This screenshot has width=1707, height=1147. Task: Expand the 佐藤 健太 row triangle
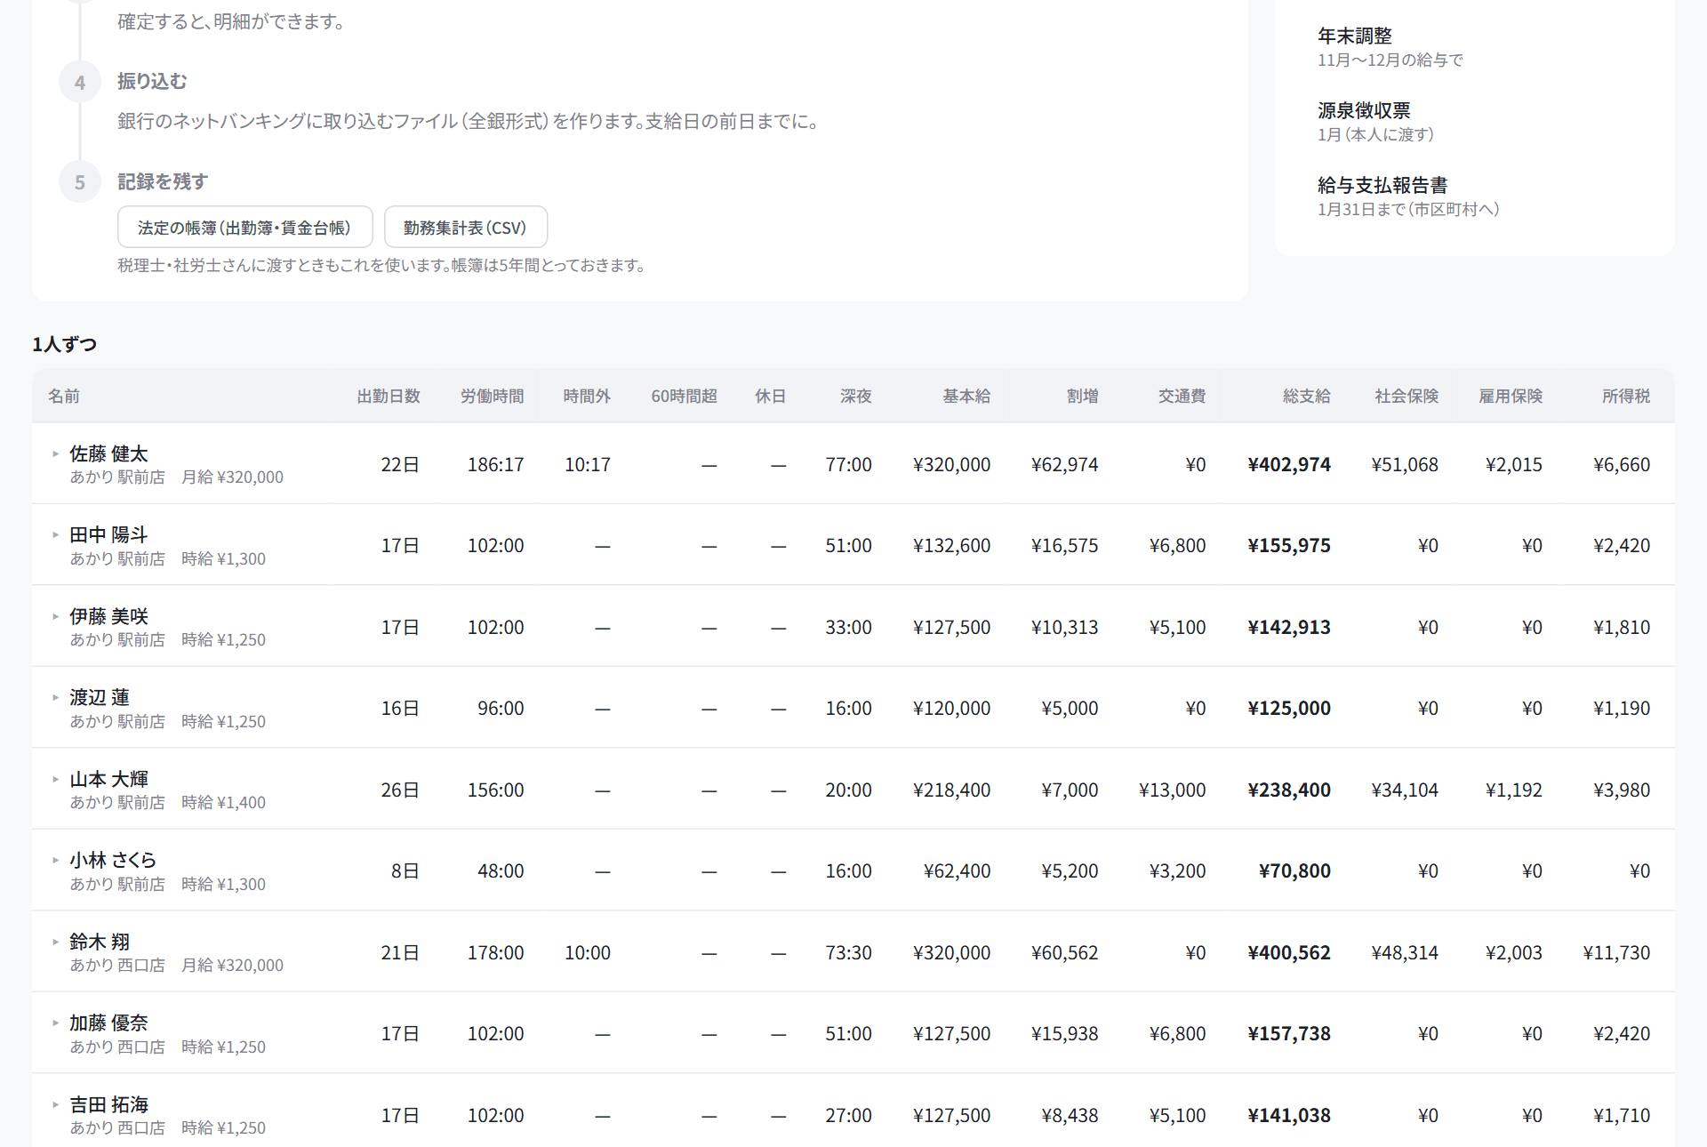pos(55,453)
